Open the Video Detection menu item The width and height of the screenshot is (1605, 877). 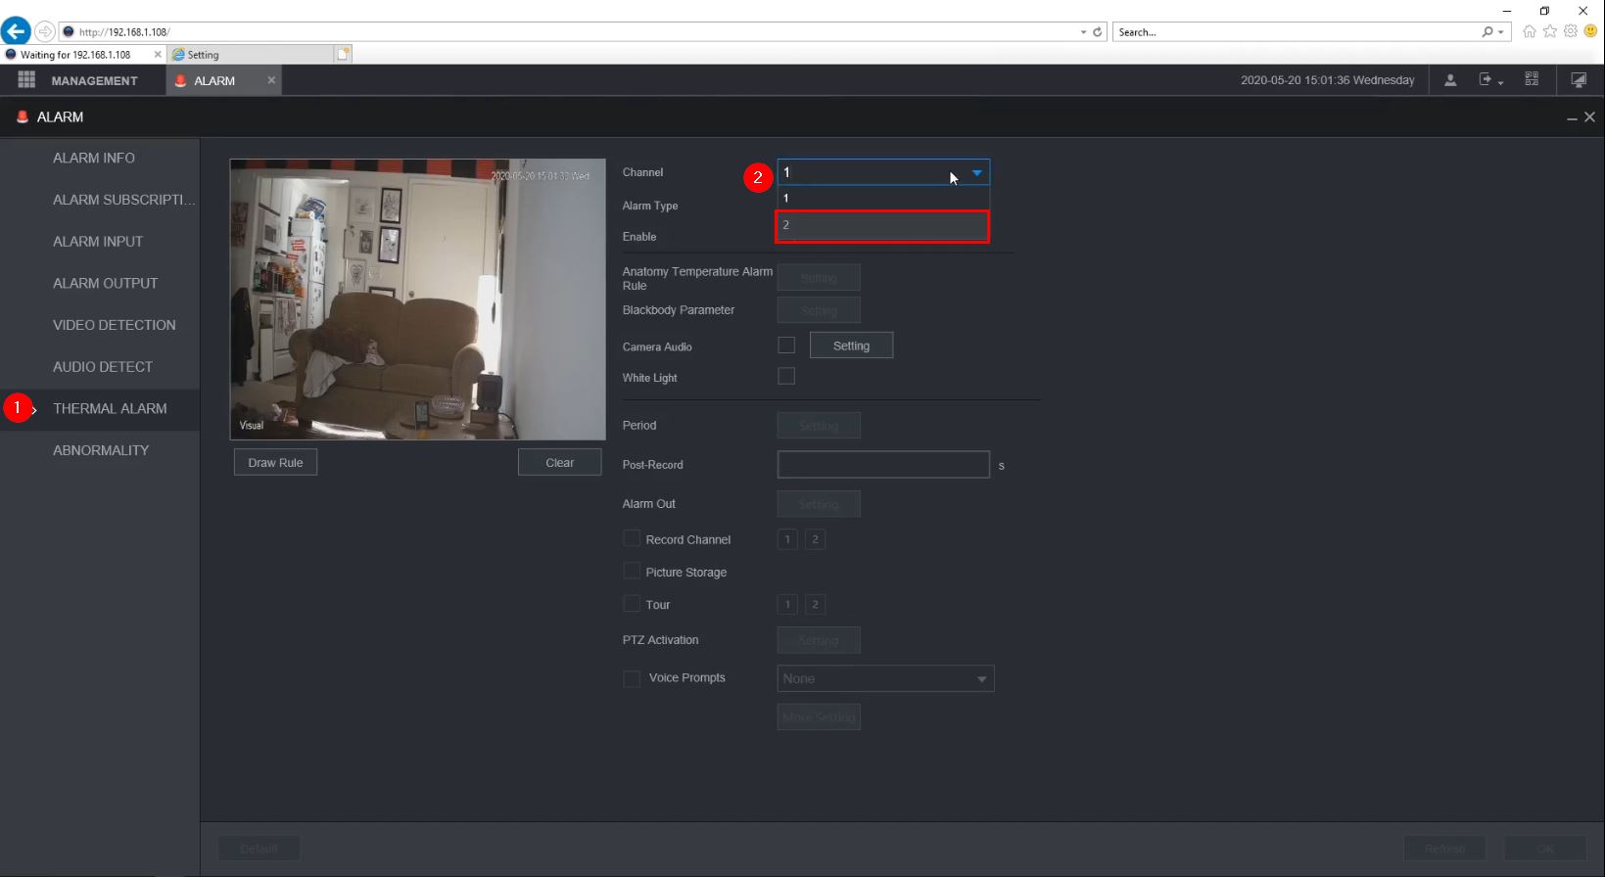pos(115,325)
